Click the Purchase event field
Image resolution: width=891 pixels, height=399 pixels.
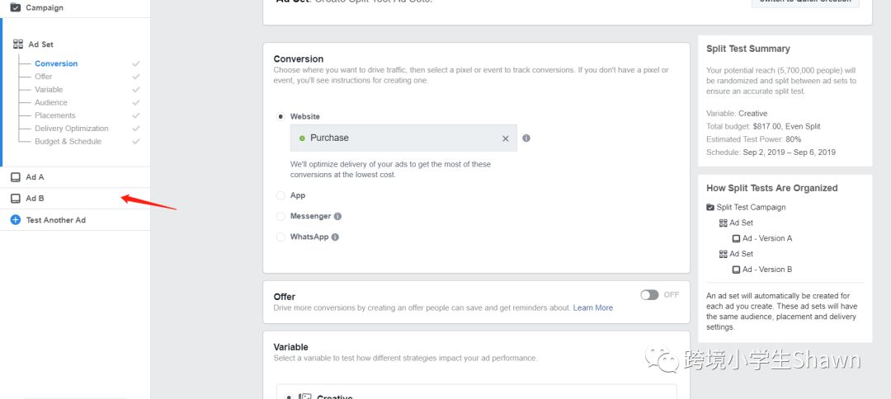396,138
